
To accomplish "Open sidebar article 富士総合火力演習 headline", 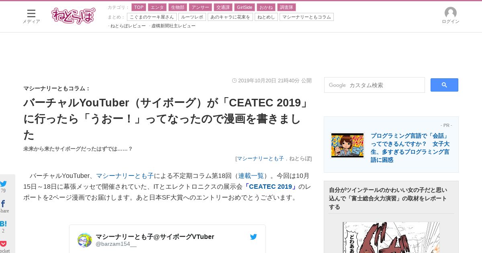I will pyautogui.click(x=388, y=198).
